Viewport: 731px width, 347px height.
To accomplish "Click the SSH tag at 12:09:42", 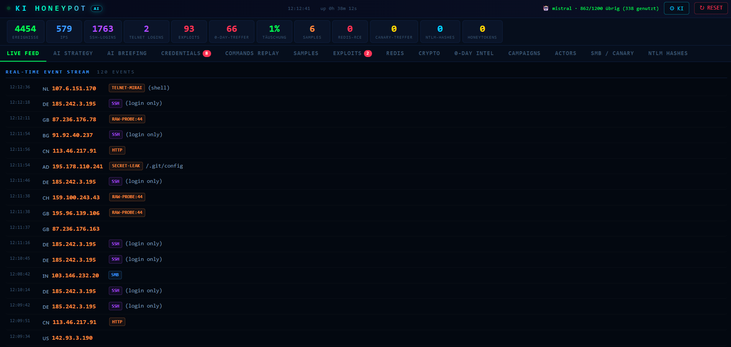I will pos(115,306).
